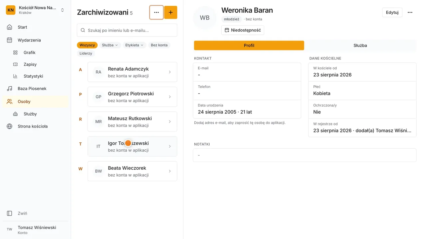Switch to the Profil tab
Viewport: 426px width, 239px height.
[x=249, y=45]
